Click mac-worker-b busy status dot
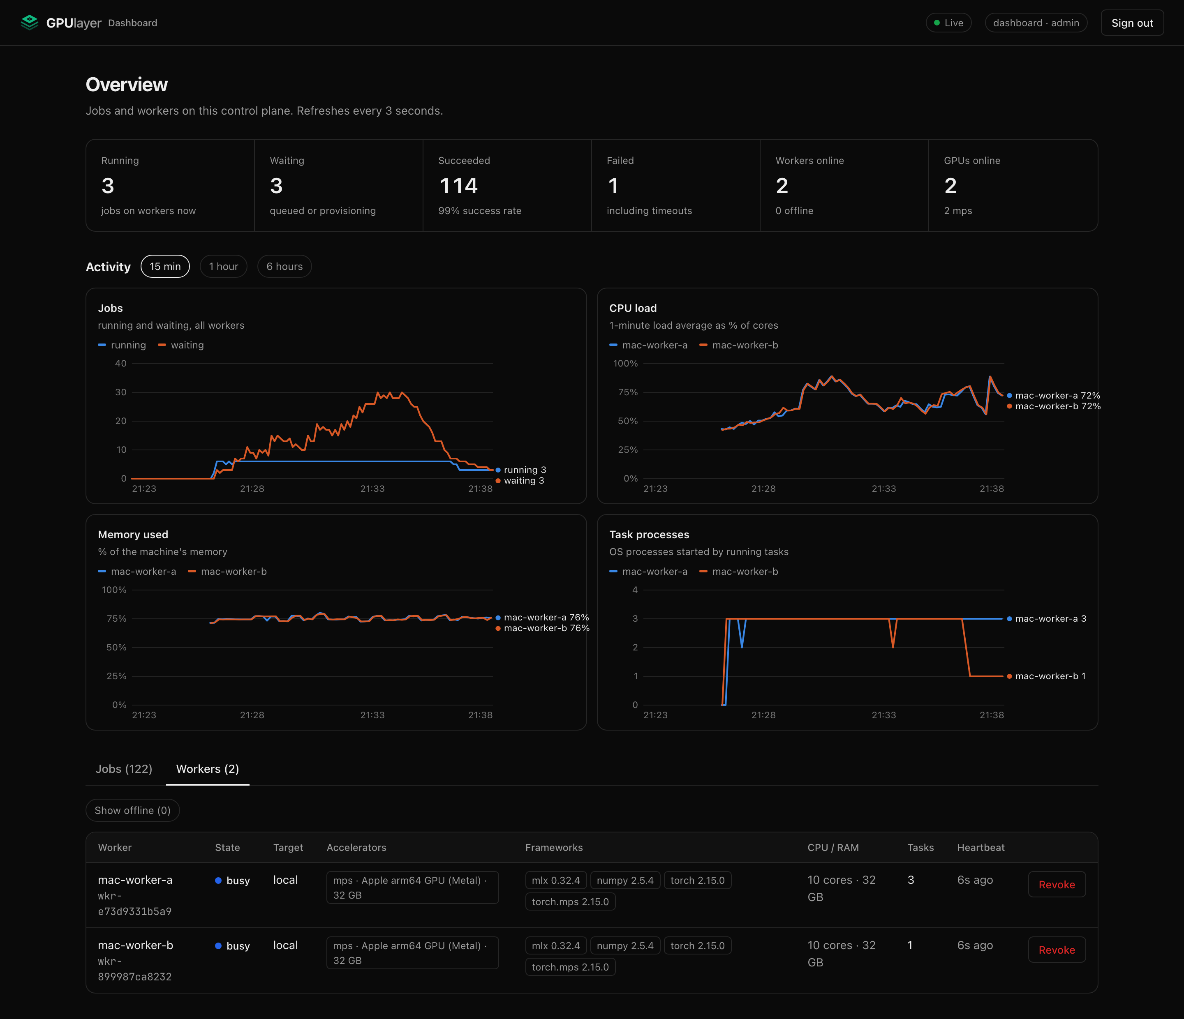The height and width of the screenshot is (1019, 1184). 218,946
